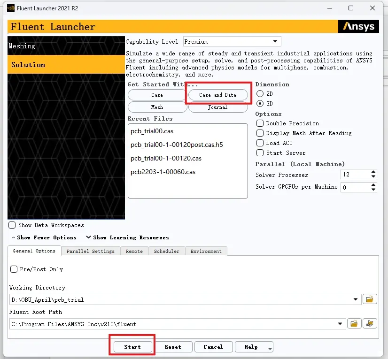Enable Double Precision option

[x=260, y=123]
